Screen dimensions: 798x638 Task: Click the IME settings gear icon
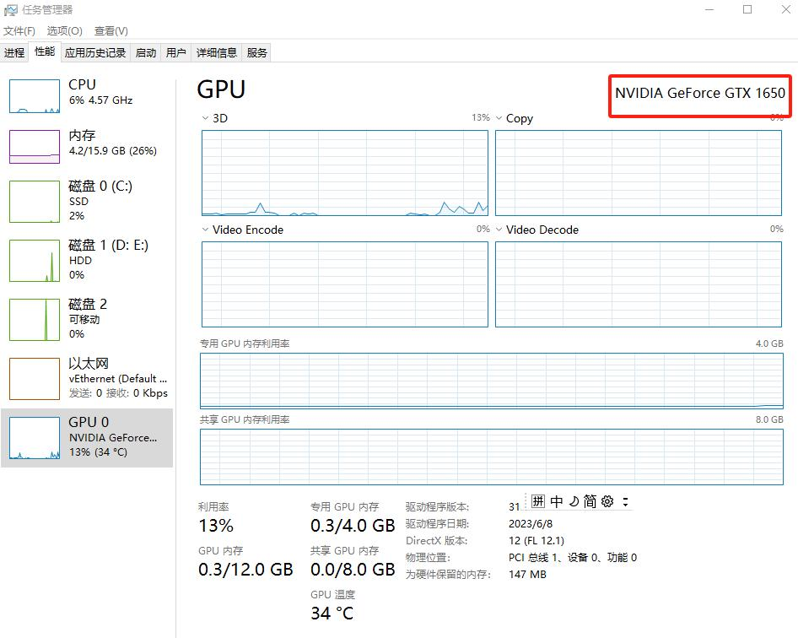pyautogui.click(x=607, y=501)
